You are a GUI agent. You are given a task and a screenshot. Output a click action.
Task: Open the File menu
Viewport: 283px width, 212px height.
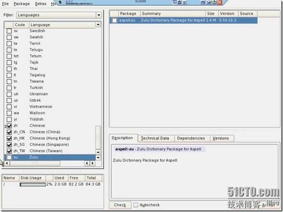click(x=5, y=4)
